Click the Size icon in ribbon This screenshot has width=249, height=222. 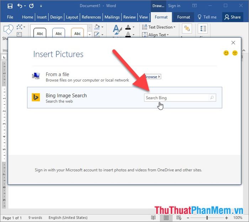click(x=203, y=29)
